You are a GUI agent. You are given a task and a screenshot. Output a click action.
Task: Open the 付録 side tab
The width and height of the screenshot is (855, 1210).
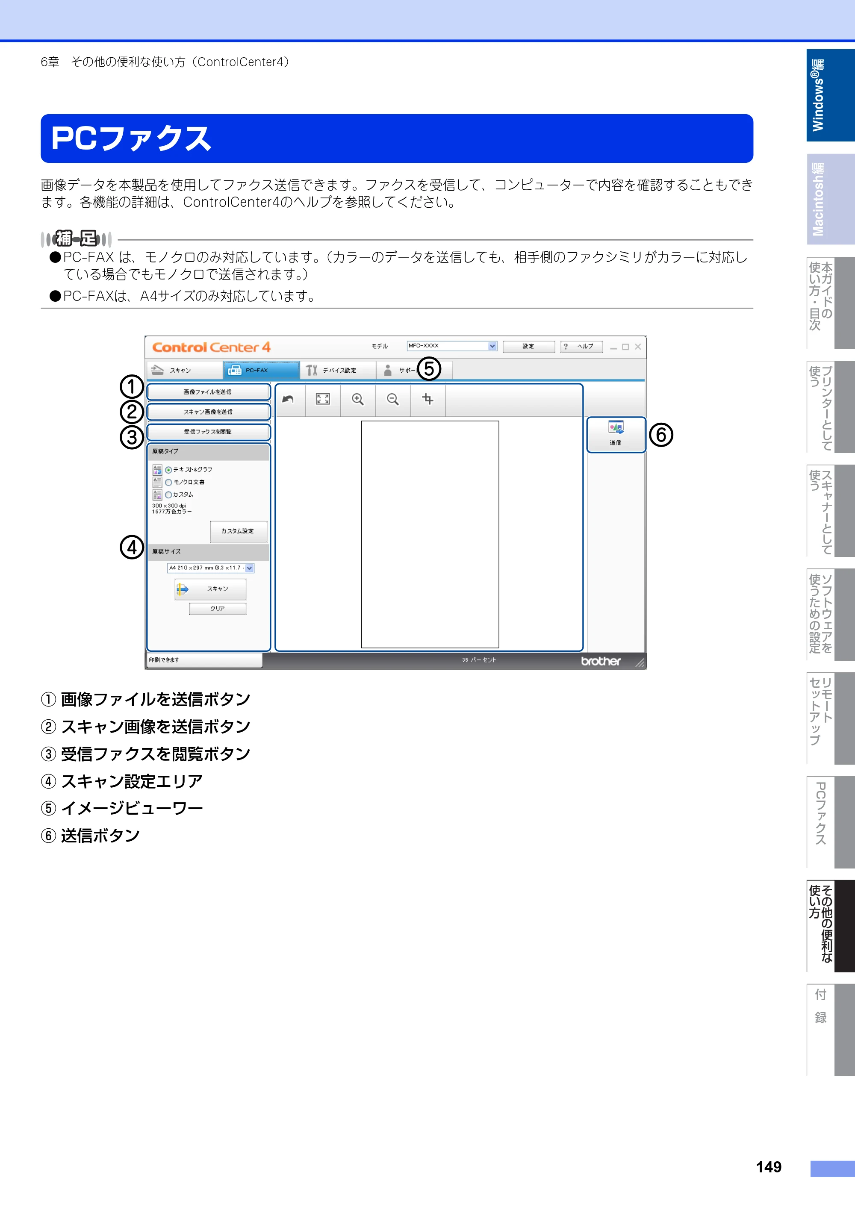(x=830, y=1030)
